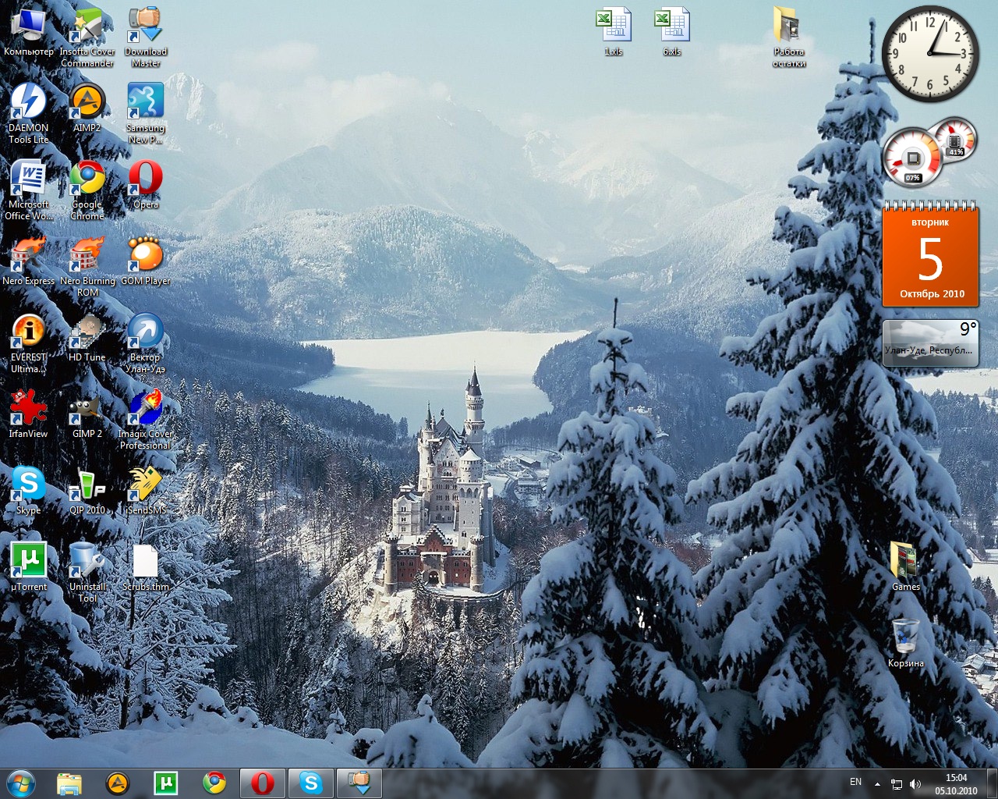
Task: Click the GOM Player desktop icon
Action: [x=145, y=256]
